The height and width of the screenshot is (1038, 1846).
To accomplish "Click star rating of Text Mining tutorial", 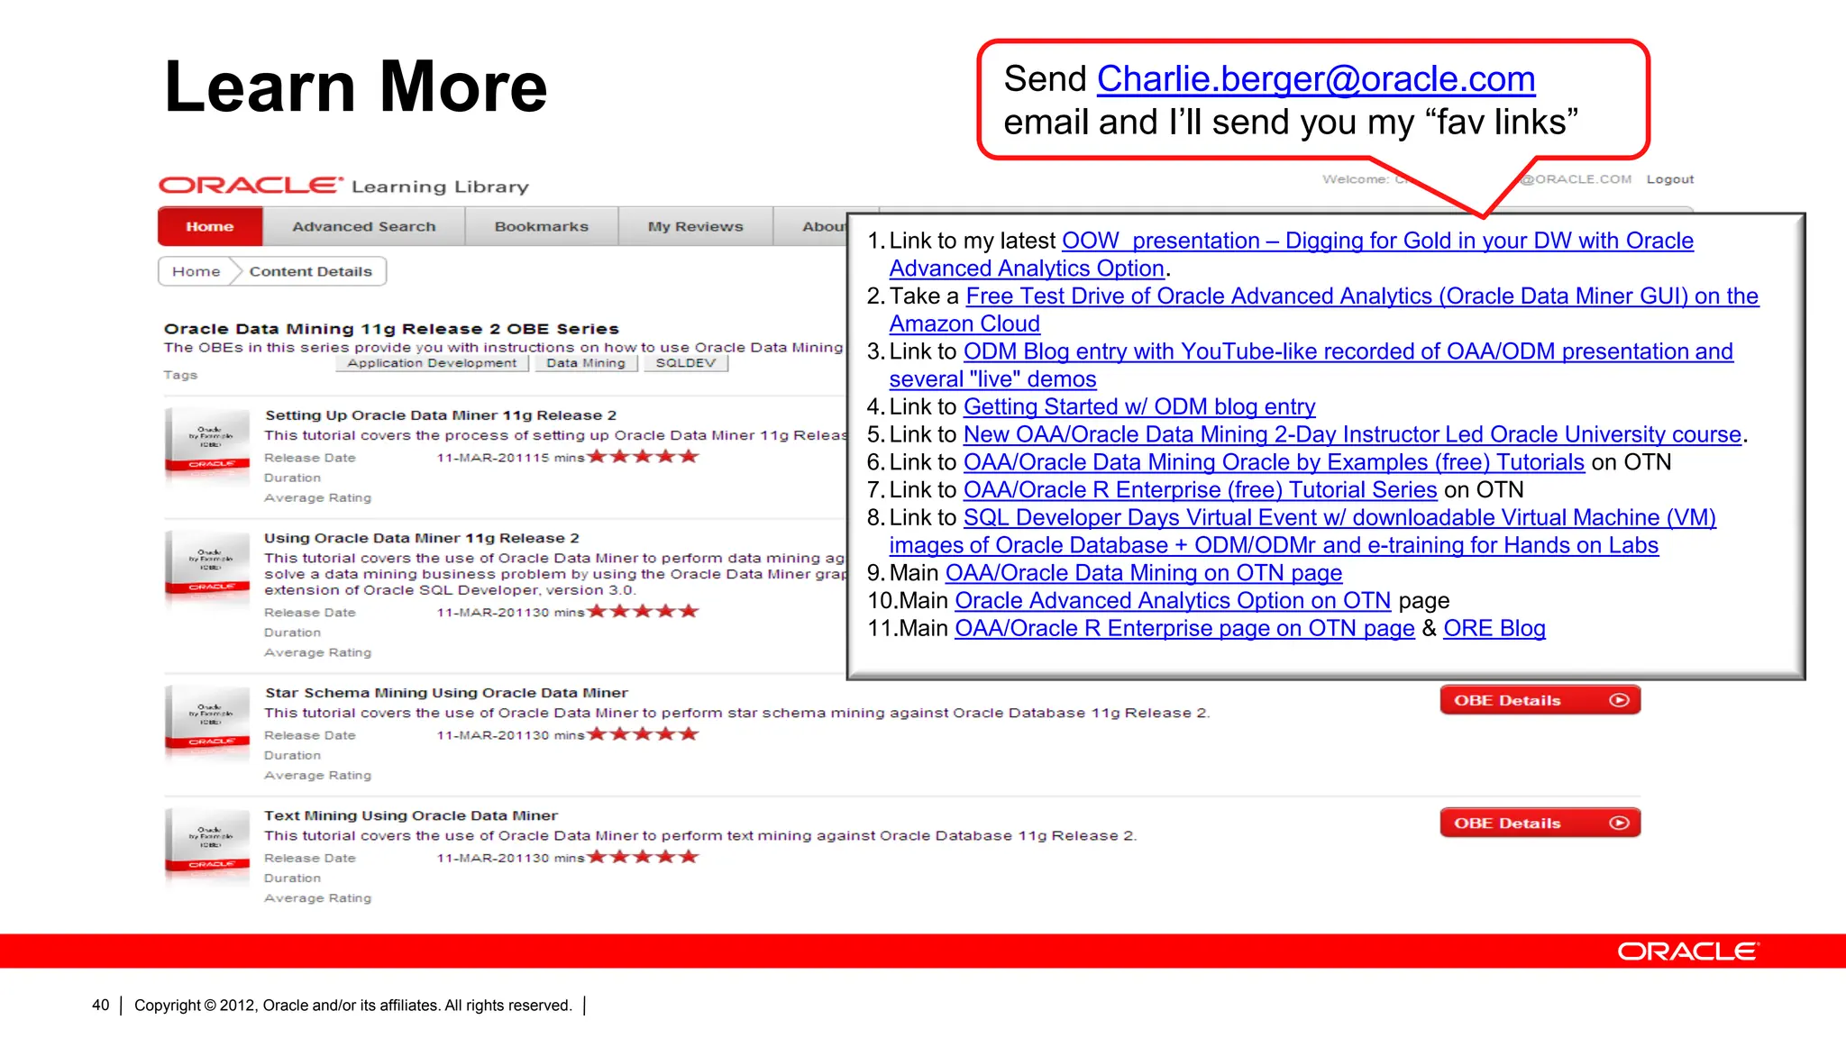I will (x=643, y=857).
